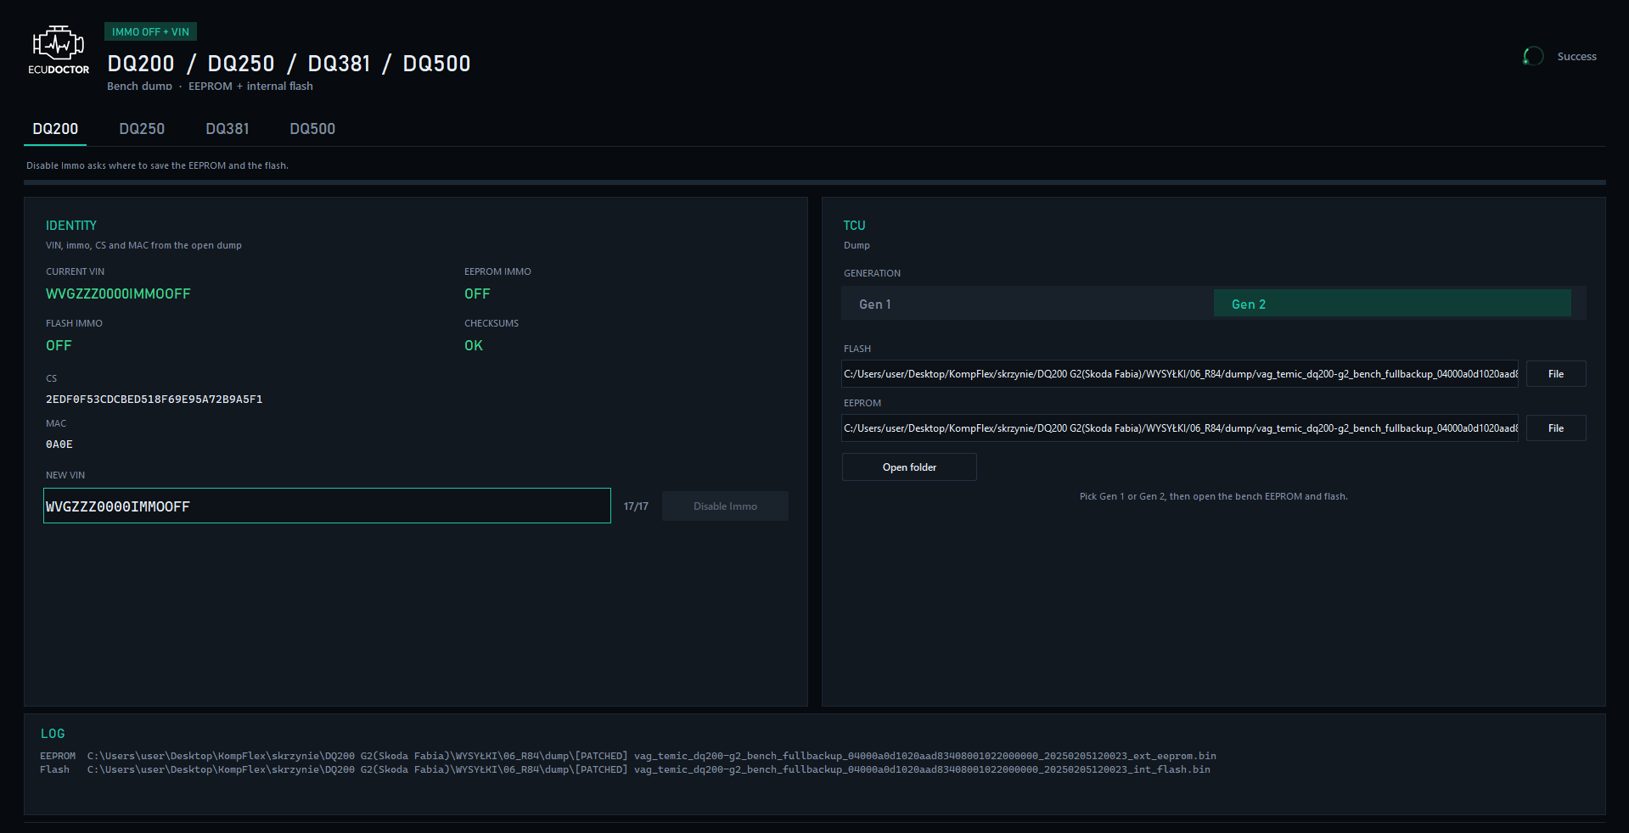Select Gen 1 generation option
This screenshot has height=833, width=1629.
[1027, 304]
